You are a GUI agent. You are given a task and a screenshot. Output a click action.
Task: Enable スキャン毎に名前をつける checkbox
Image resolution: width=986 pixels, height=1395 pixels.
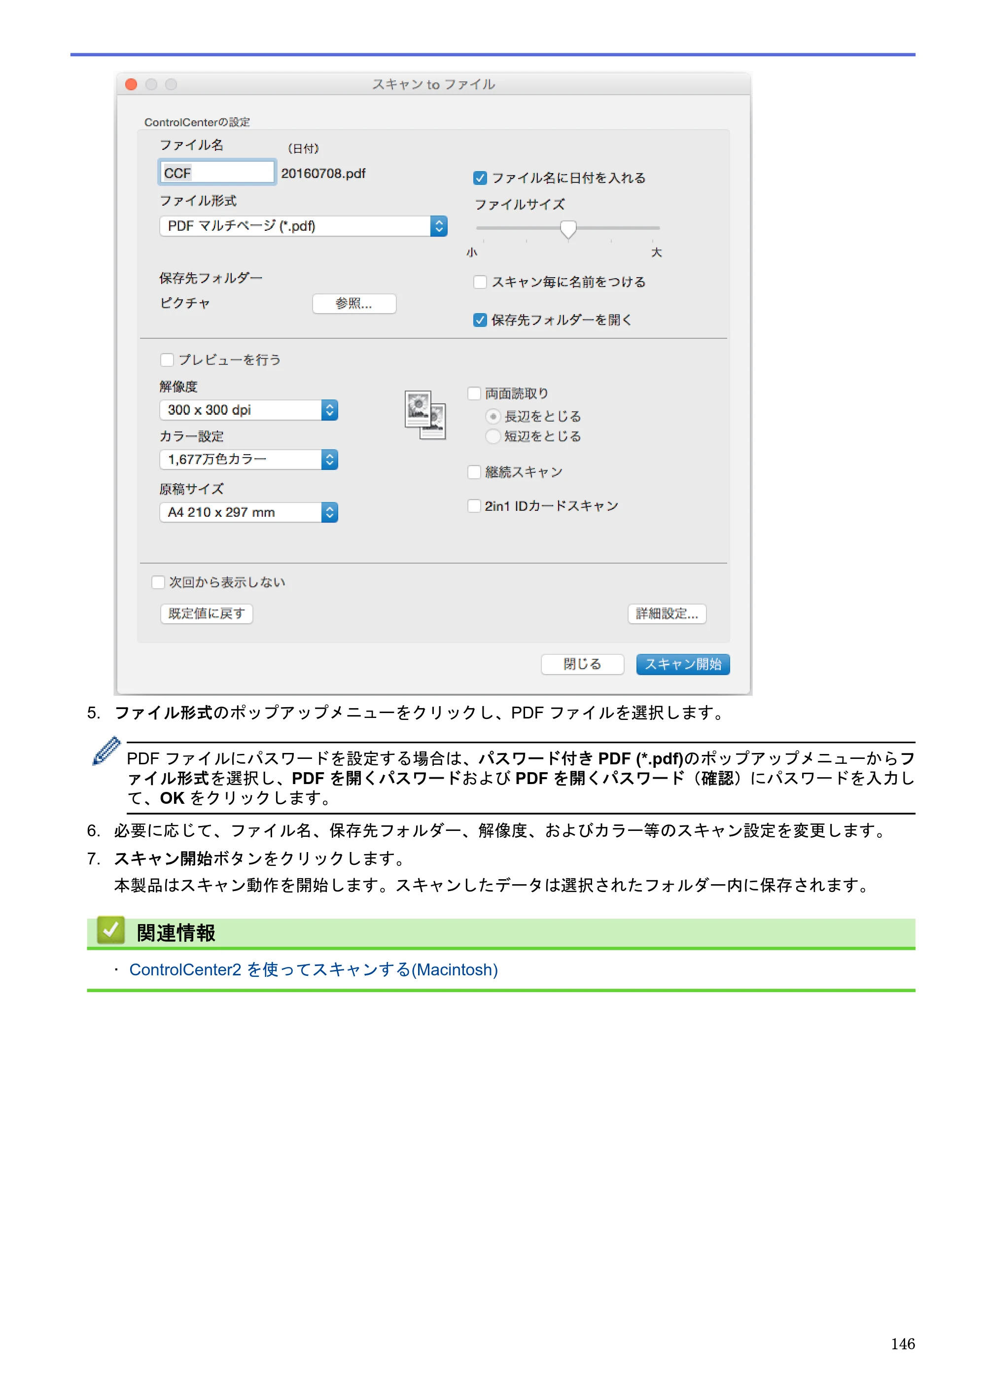tap(479, 282)
